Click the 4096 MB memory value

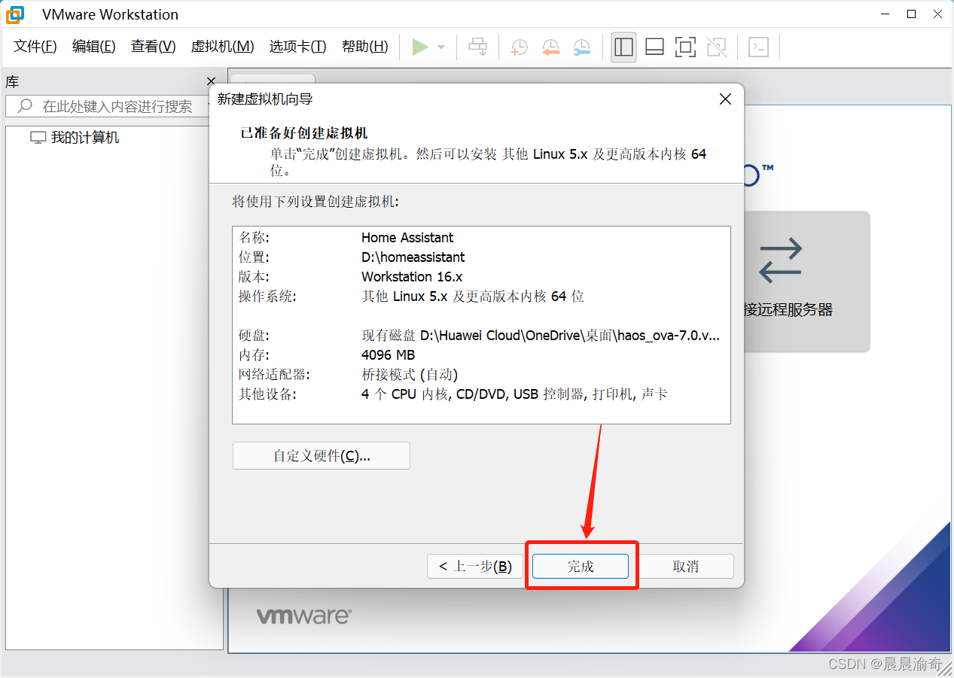tap(388, 355)
